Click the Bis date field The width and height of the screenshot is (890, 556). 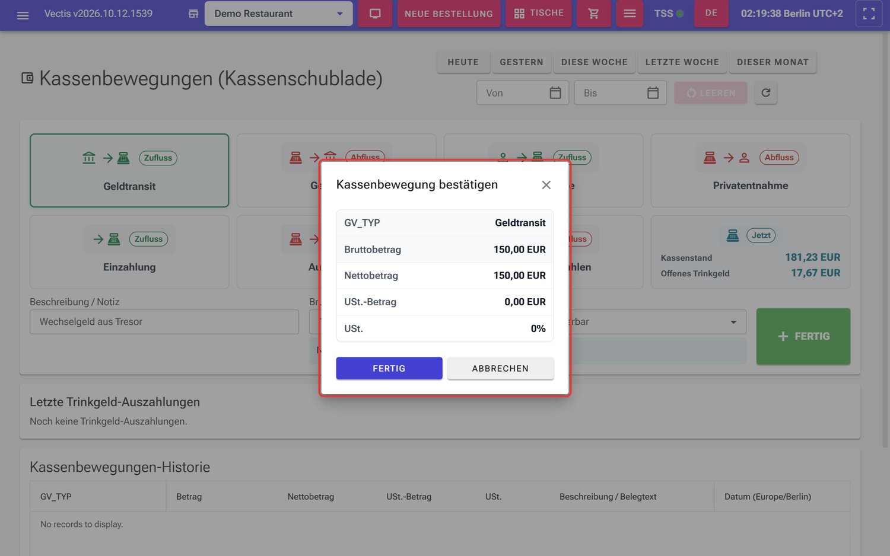620,93
